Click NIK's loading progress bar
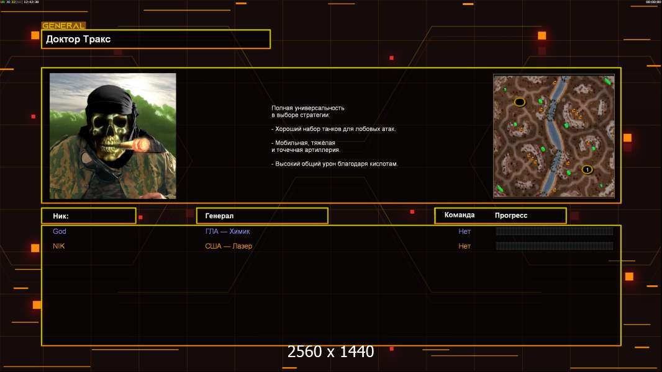 554,246
